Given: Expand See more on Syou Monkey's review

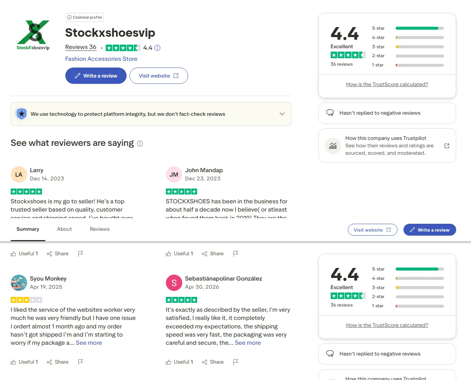Looking at the screenshot, I should click(89, 343).
